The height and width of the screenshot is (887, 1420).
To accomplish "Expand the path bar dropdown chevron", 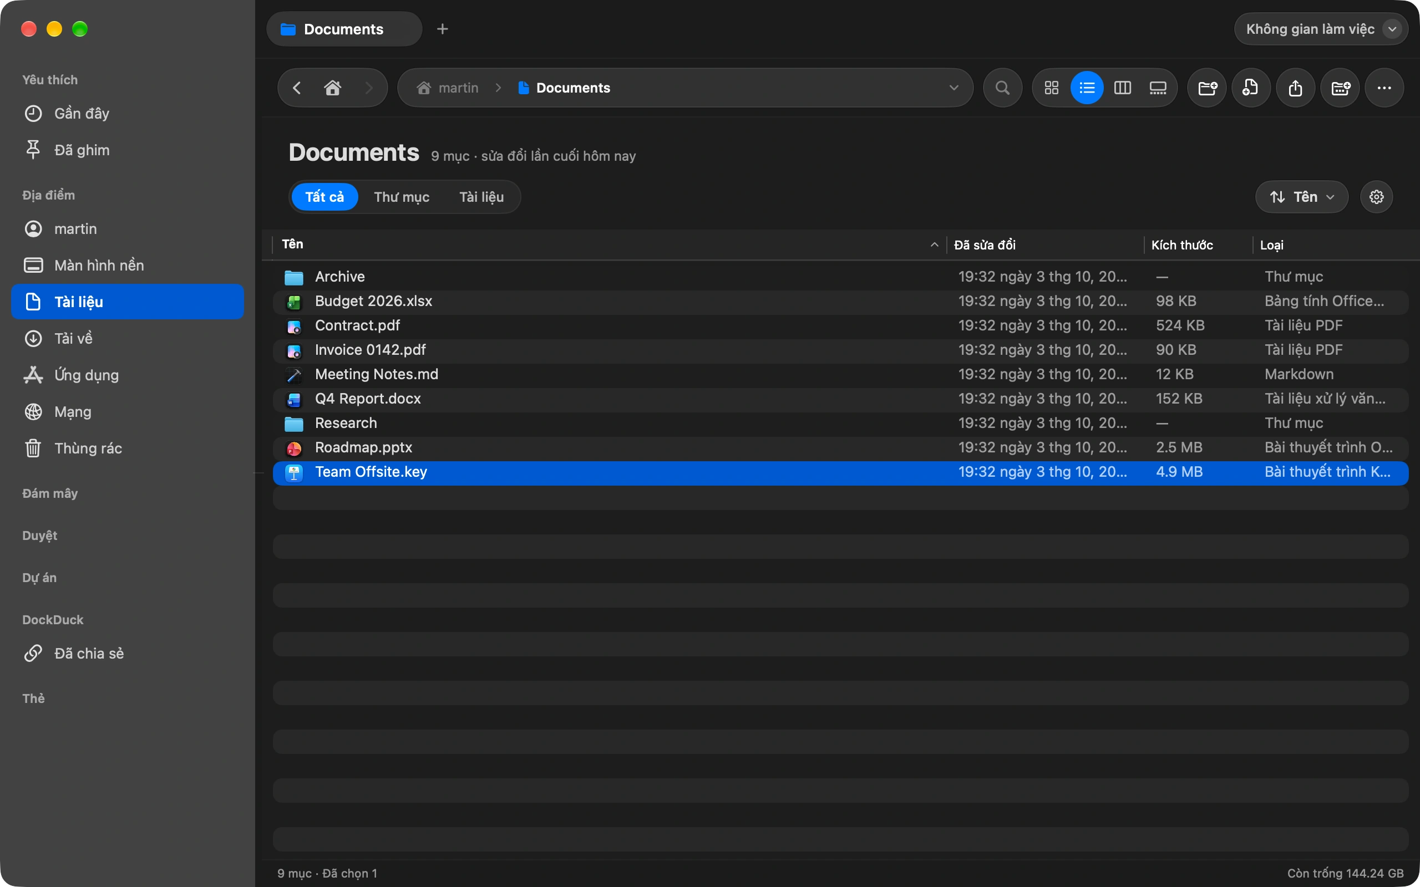I will pos(954,88).
